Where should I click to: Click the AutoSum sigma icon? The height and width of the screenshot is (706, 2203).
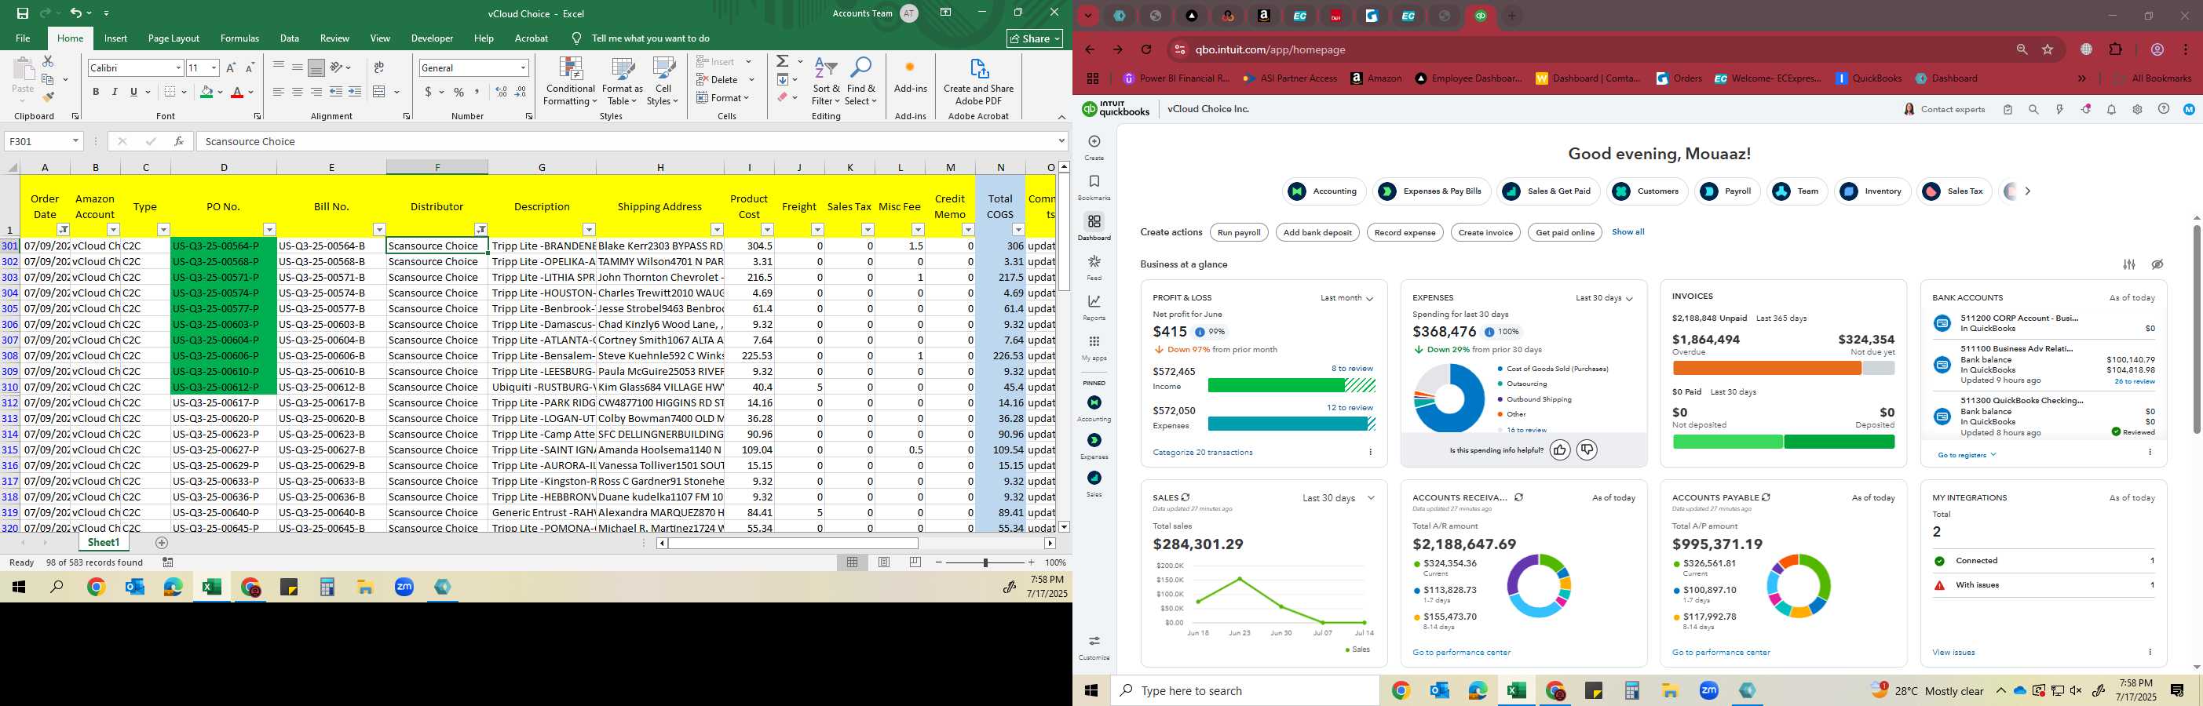click(783, 61)
